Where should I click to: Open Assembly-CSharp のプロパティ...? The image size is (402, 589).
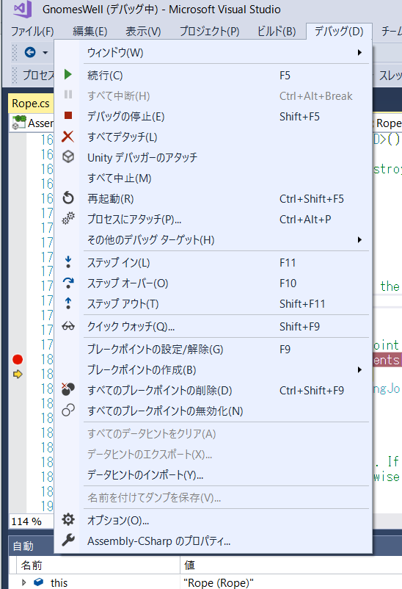pos(213,541)
